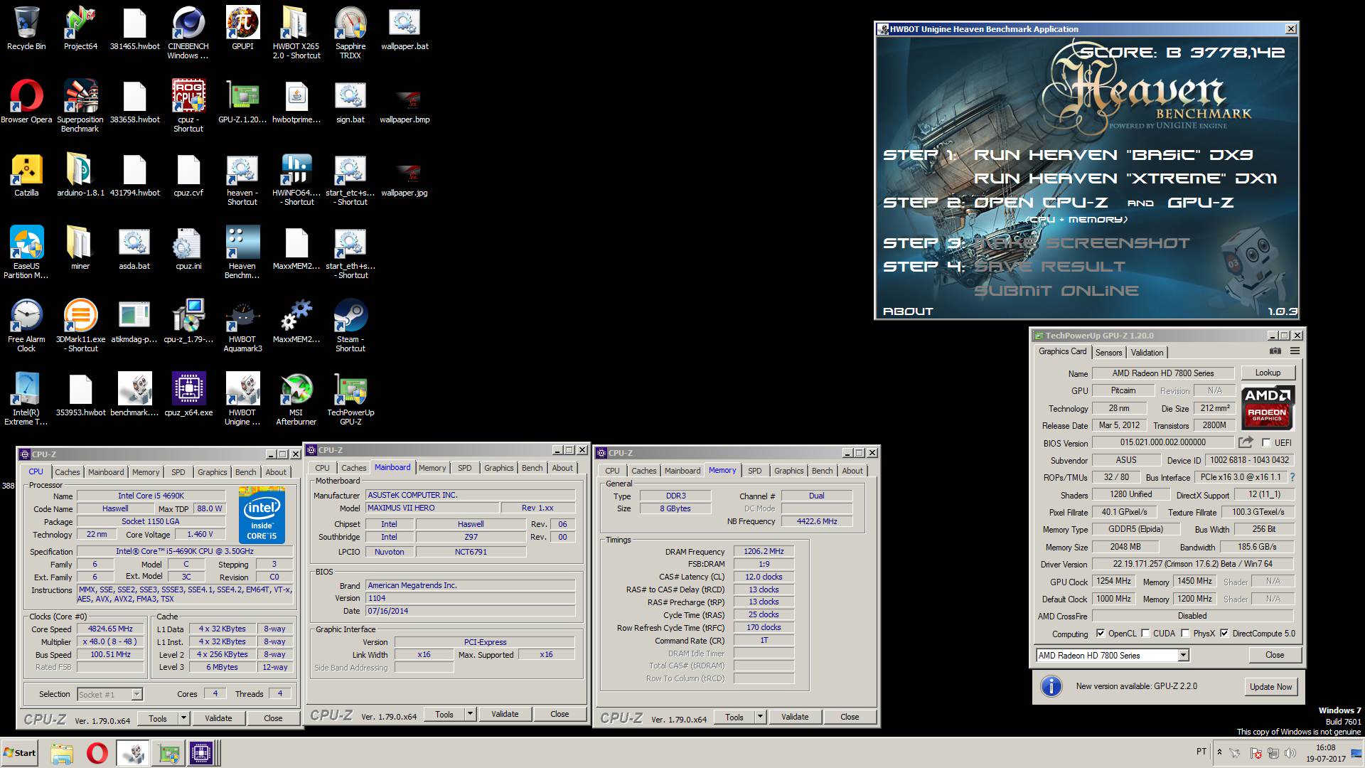Open the MSI Afterburner desktop icon

tap(296, 399)
